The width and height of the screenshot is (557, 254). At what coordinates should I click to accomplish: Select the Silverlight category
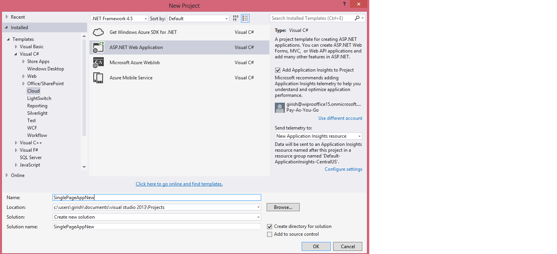[37, 113]
